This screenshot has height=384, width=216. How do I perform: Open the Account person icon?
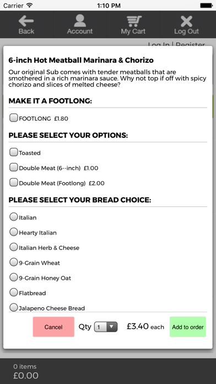pyautogui.click(x=80, y=20)
